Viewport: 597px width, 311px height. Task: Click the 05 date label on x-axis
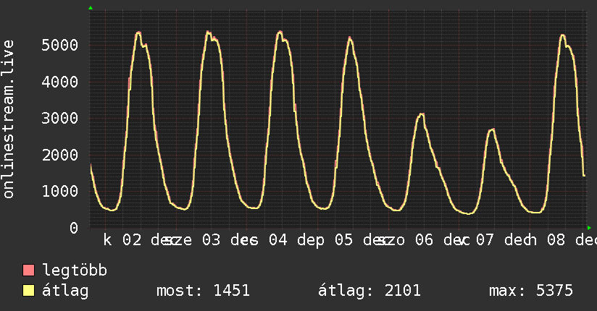tap(344, 240)
